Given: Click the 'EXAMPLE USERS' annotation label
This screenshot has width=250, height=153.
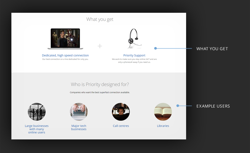Looking at the screenshot, I should point(213,106).
